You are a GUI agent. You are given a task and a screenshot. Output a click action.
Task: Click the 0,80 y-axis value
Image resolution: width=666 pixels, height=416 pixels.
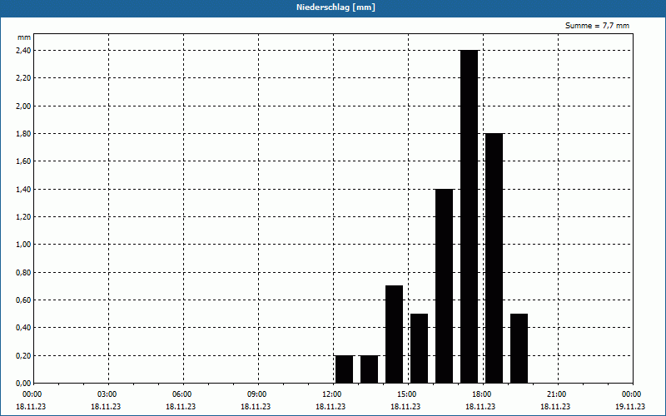click(23, 273)
